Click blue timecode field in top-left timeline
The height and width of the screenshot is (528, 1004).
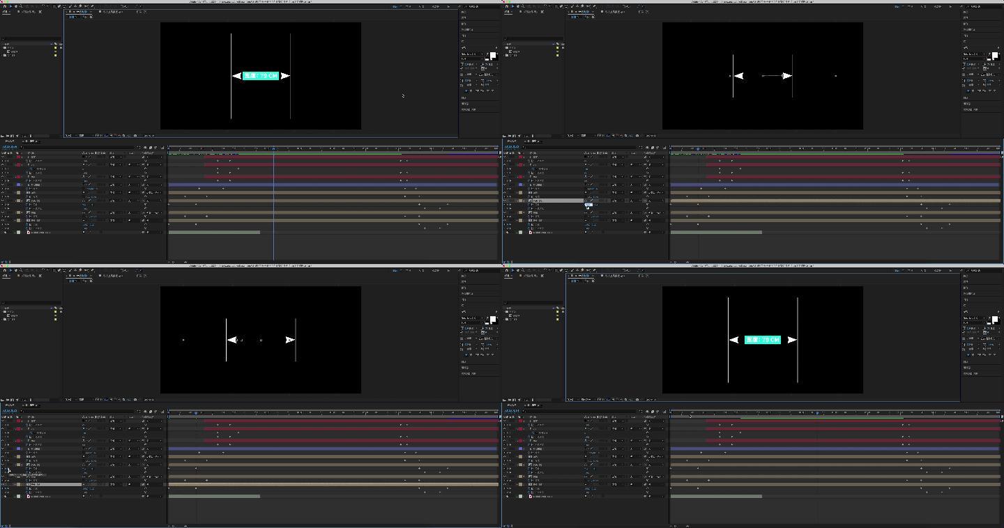9,147
